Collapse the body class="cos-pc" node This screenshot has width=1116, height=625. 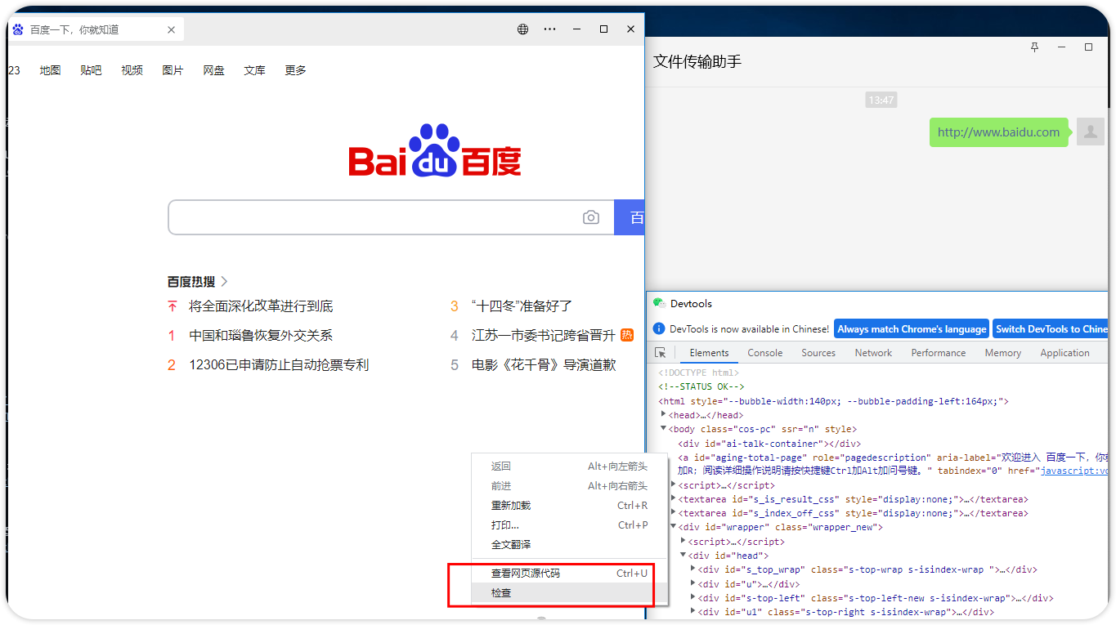tap(664, 428)
